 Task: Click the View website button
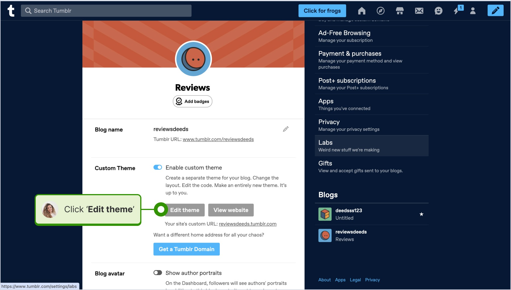point(231,210)
